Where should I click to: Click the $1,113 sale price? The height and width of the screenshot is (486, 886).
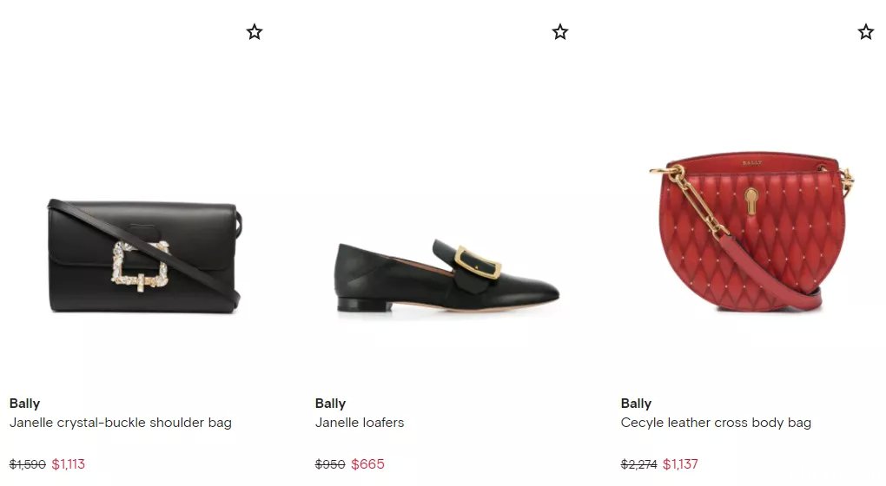[x=69, y=464]
